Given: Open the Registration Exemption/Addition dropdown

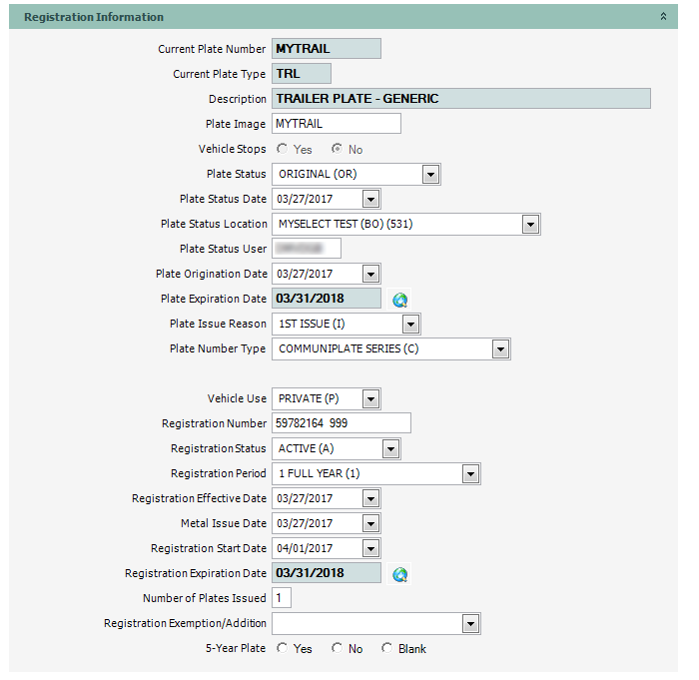Looking at the screenshot, I should (470, 624).
